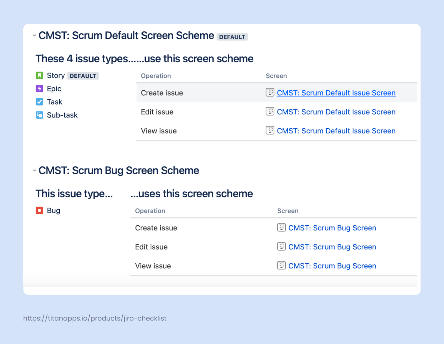Screen dimensions: 444x344
Task: Click the screen icon in the Bug scheme's View issue row
Action: [281, 265]
